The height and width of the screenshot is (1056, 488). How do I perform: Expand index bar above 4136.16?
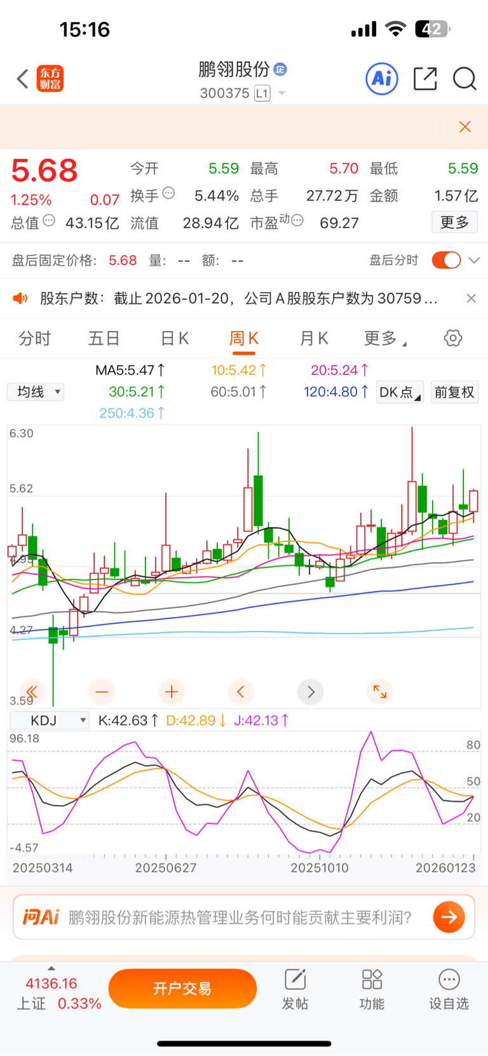(51, 968)
